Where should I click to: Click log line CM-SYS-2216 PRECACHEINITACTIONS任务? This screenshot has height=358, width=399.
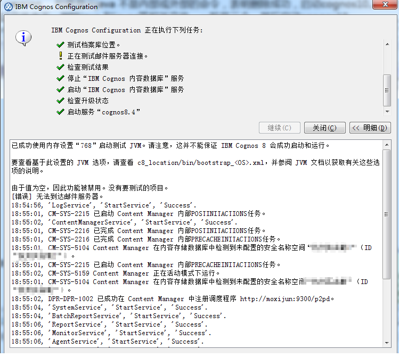(146, 239)
